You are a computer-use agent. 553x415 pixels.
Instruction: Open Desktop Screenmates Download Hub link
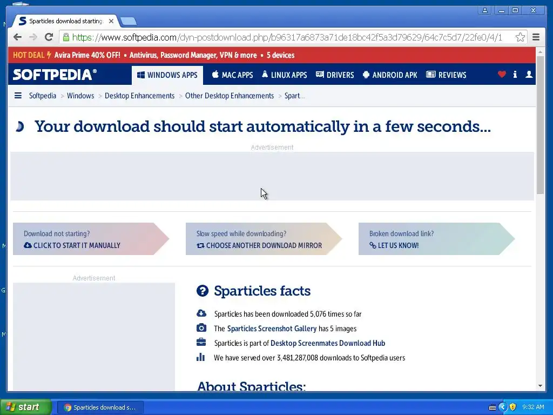pos(328,343)
